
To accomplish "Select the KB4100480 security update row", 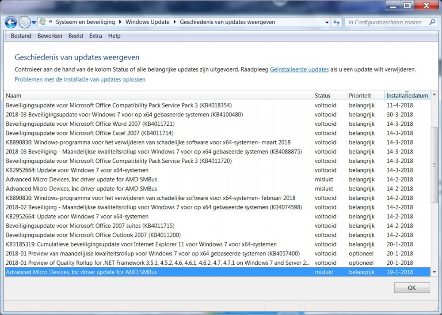I will tap(124, 115).
